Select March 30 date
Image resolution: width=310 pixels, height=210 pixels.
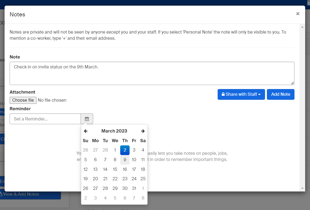125,188
